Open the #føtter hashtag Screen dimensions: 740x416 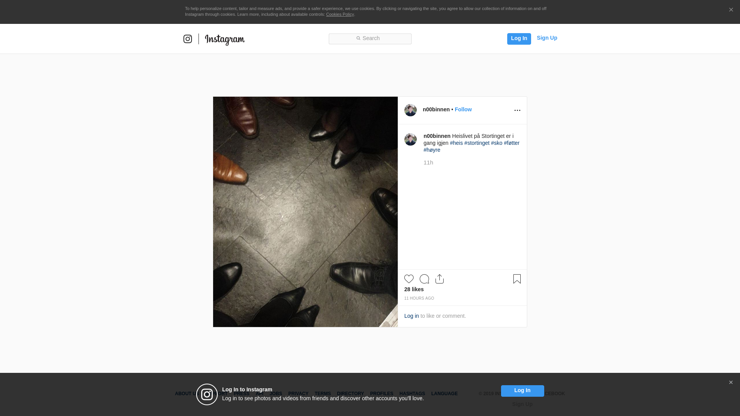[x=512, y=143]
